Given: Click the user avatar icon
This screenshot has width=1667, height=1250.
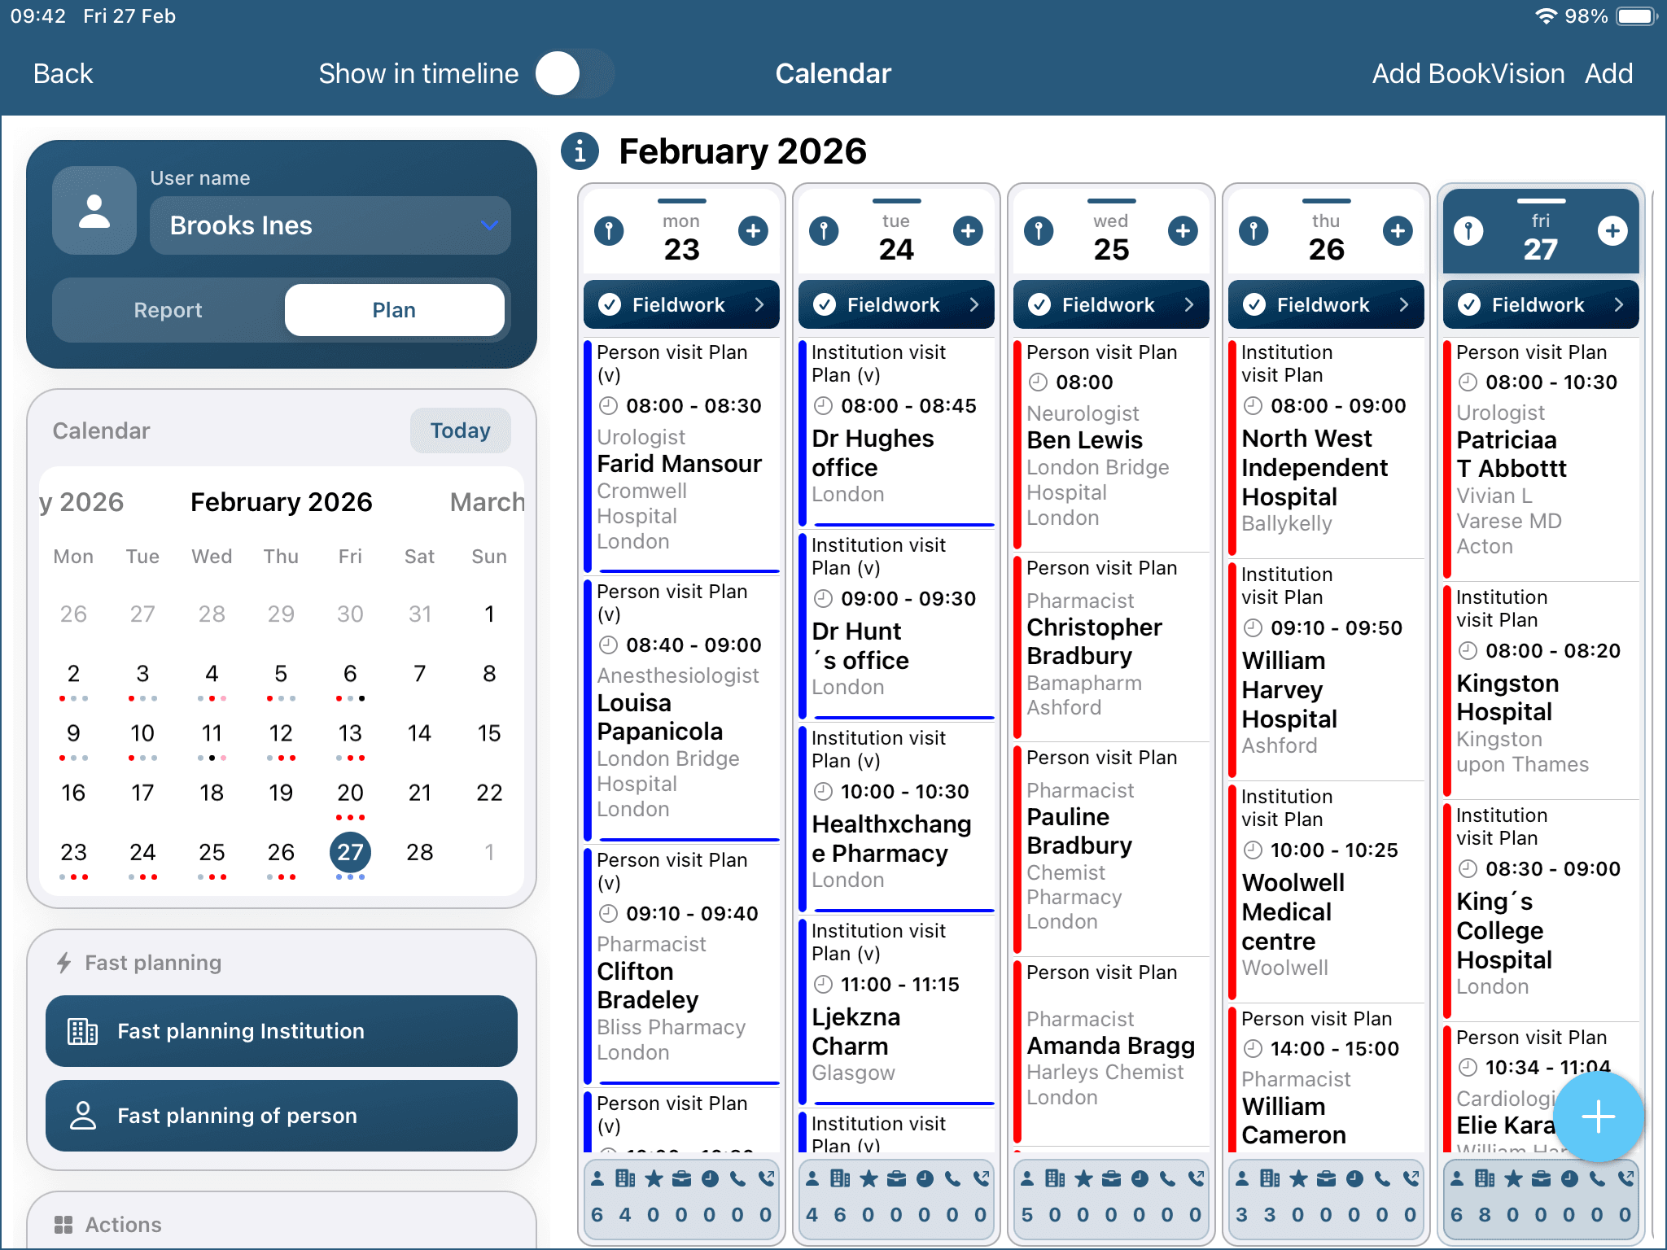Looking at the screenshot, I should 94,212.
